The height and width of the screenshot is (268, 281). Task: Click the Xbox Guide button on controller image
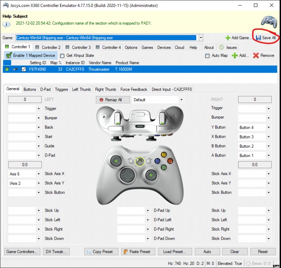point(140,161)
